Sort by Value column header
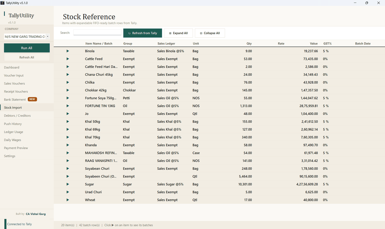 [x=314, y=44]
